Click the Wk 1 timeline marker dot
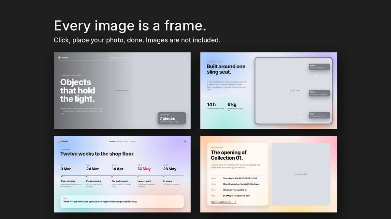Screen dimensions: 391x219 pos(62,176)
